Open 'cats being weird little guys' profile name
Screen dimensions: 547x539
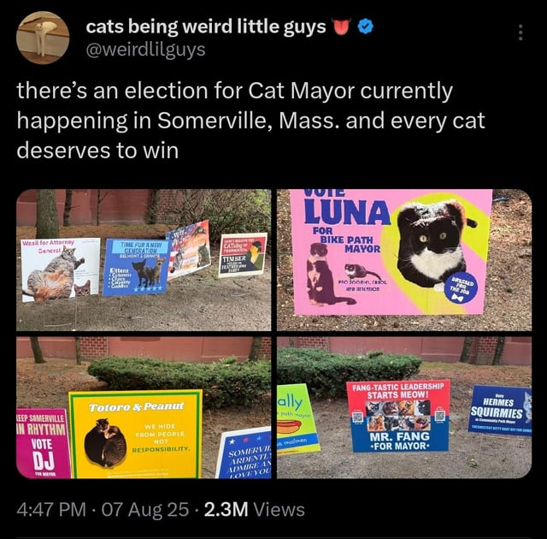pyautogui.click(x=206, y=27)
